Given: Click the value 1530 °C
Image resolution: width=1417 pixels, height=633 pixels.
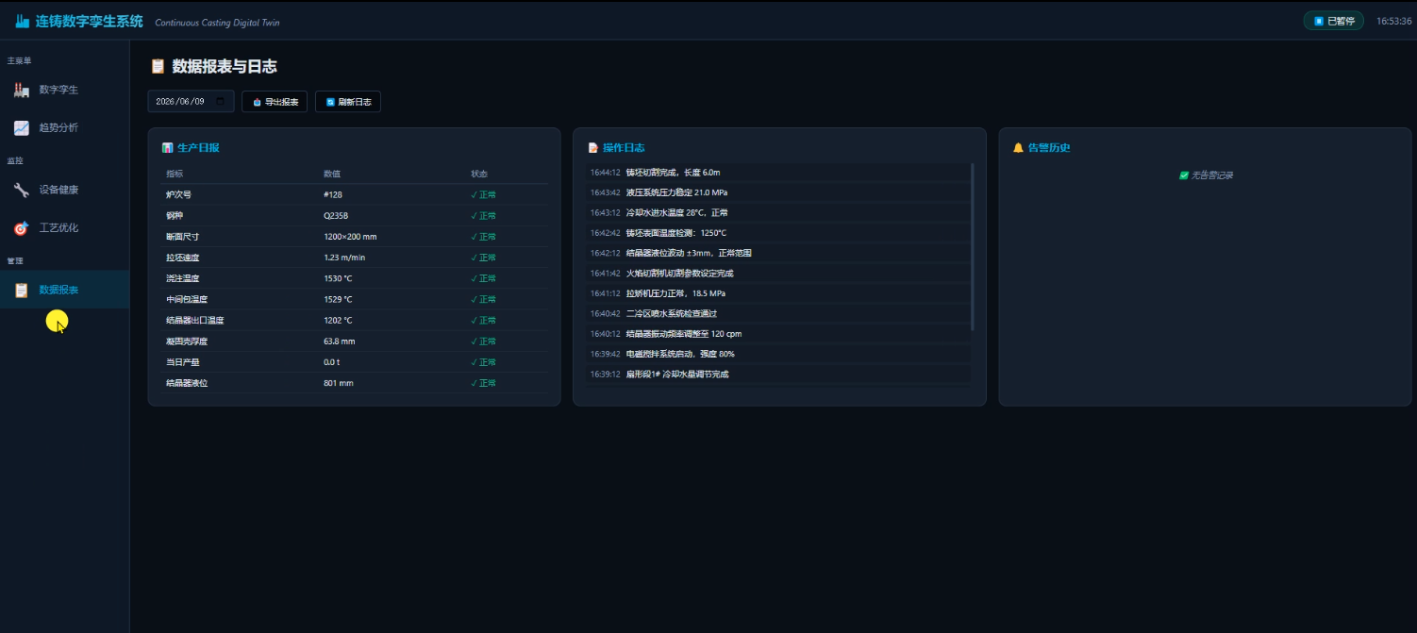Looking at the screenshot, I should click(338, 278).
